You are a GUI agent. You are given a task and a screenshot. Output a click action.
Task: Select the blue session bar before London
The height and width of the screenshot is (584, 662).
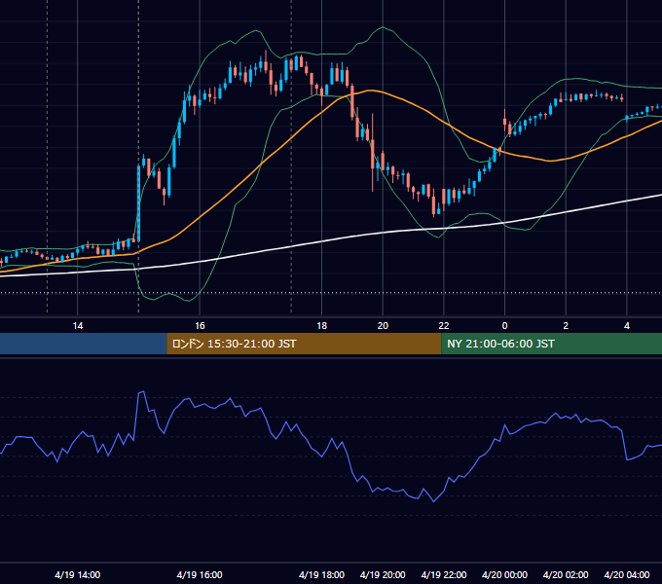[x=84, y=344]
